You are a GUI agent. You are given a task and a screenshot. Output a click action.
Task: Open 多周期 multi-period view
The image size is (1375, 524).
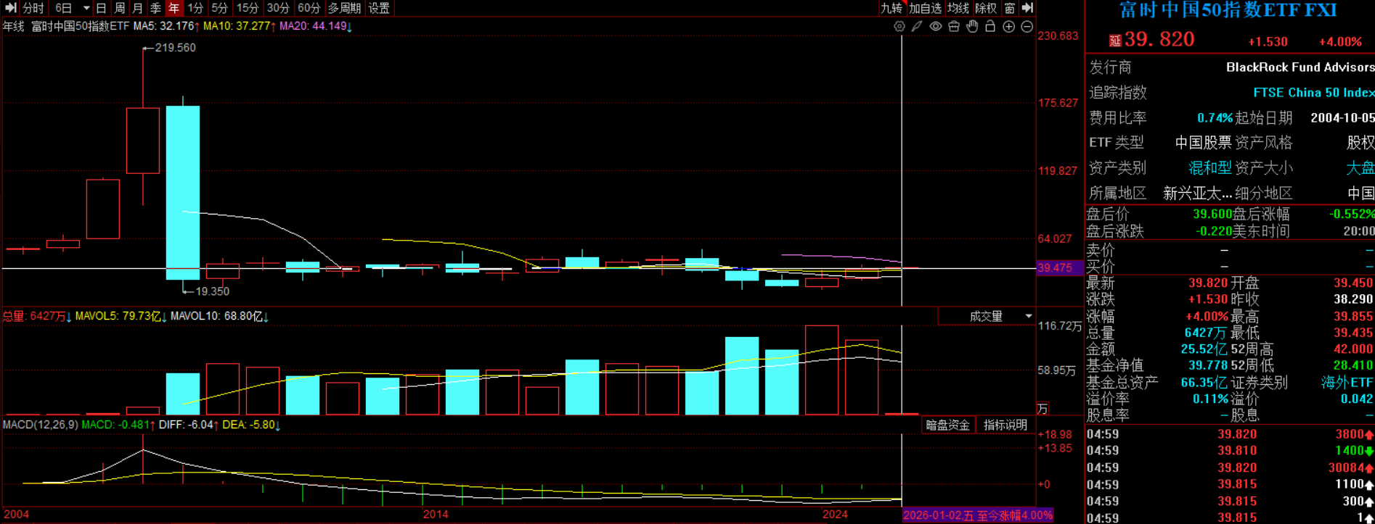click(344, 8)
